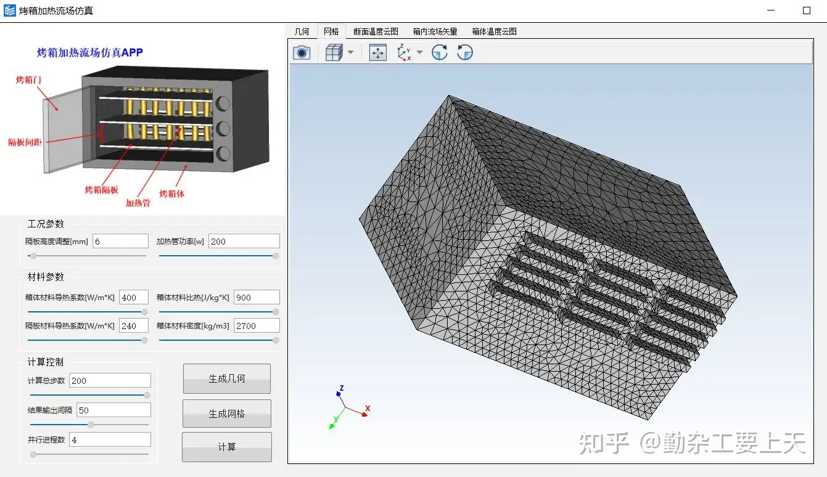827x477 pixels.
Task: Click the 箱体材料导热系数 slider handle
Action: [x=145, y=312]
